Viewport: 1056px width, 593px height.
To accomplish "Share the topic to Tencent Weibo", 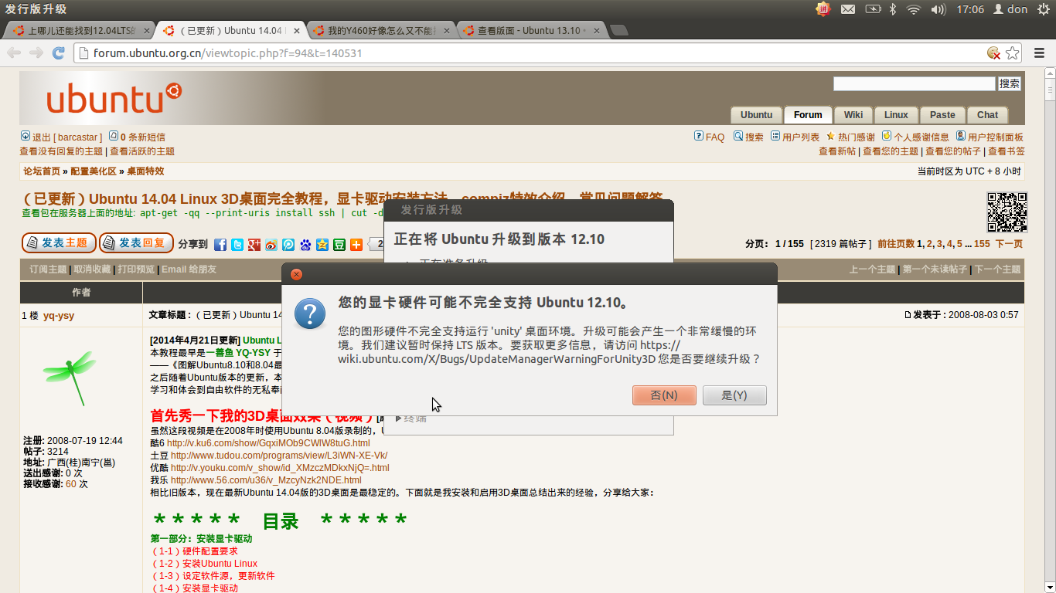I will [x=288, y=245].
